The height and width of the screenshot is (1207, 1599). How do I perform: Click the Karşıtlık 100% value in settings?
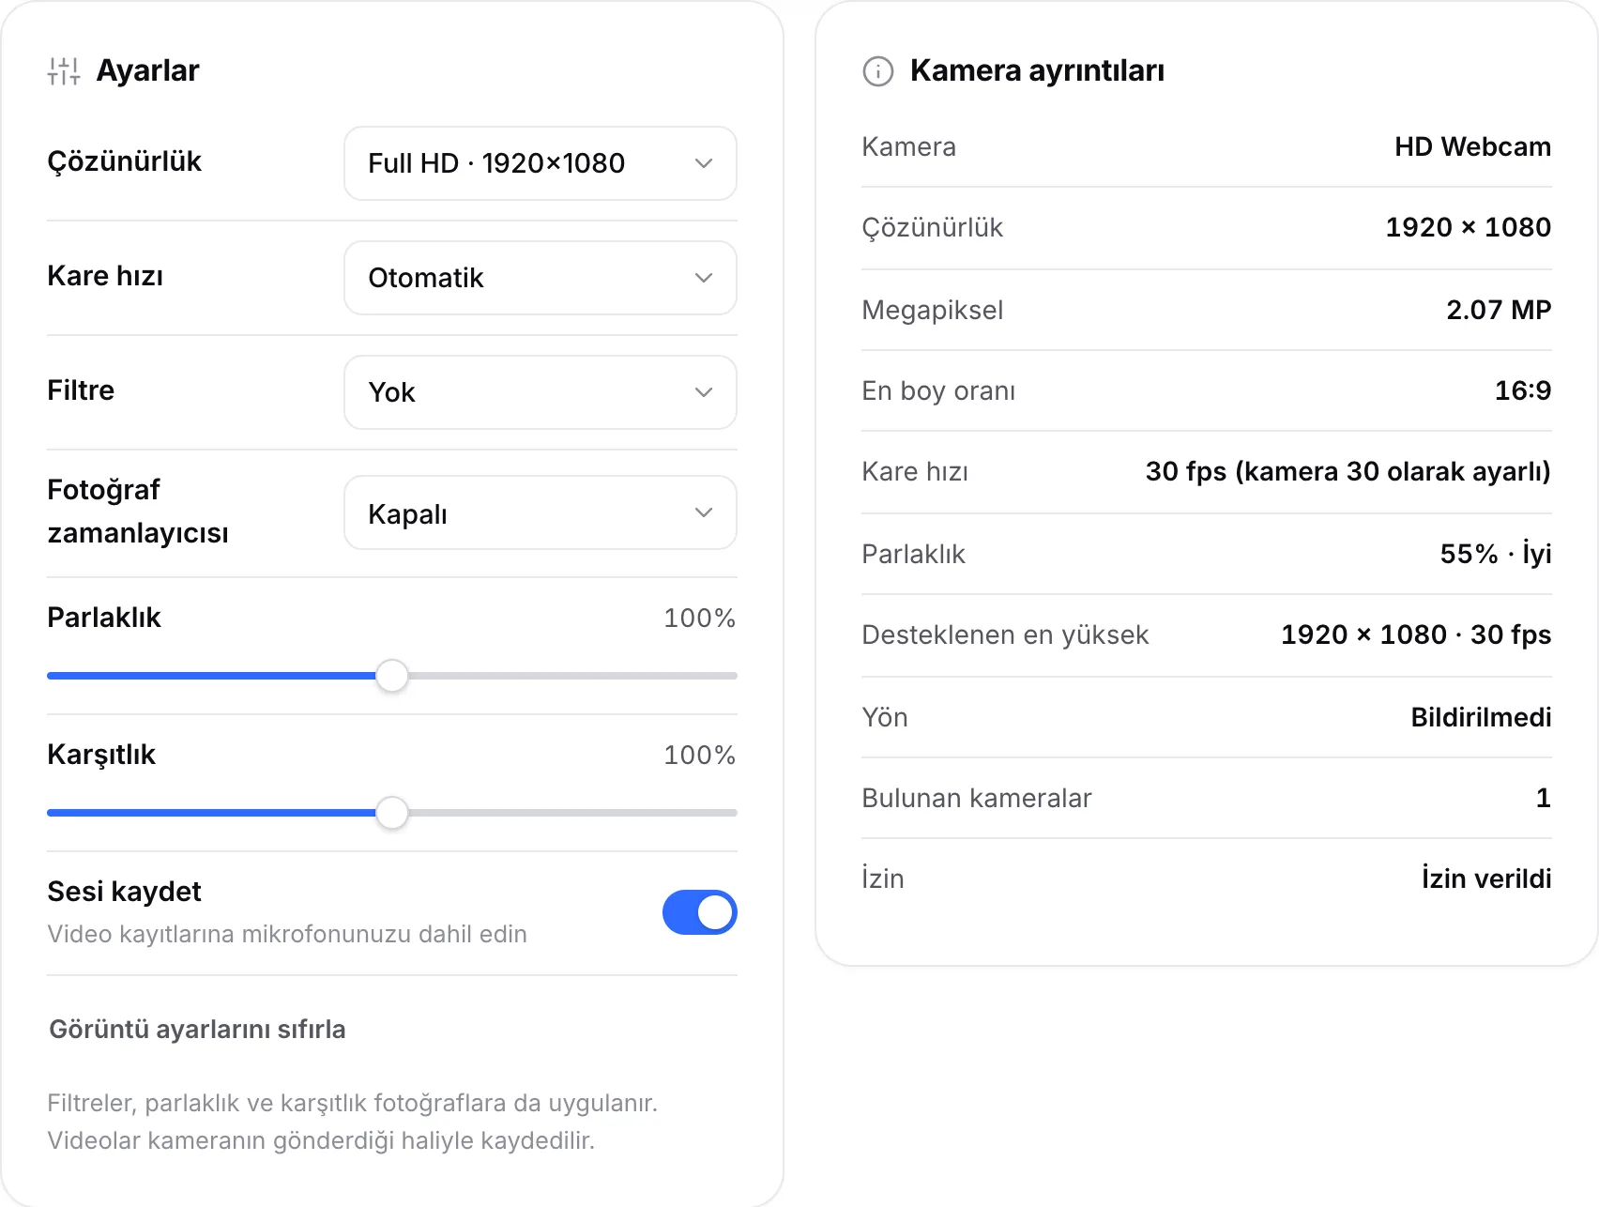(699, 755)
